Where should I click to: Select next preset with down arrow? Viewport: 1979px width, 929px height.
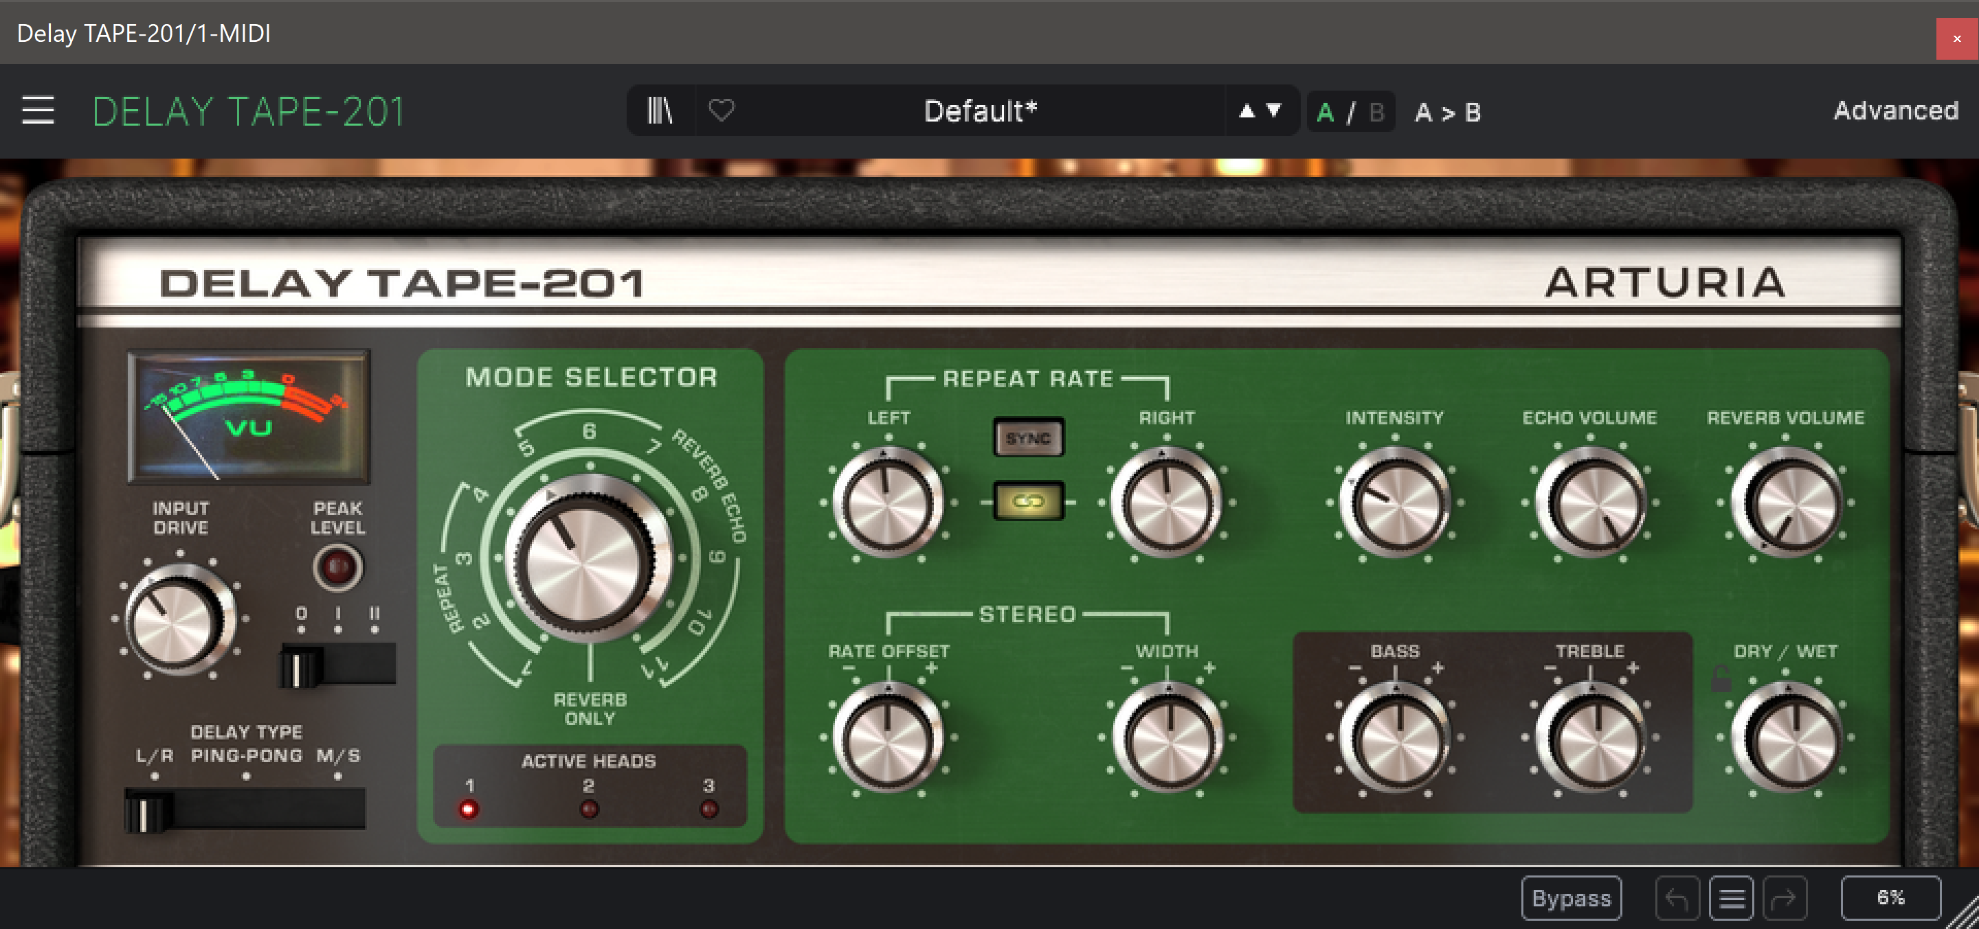[x=1274, y=111]
